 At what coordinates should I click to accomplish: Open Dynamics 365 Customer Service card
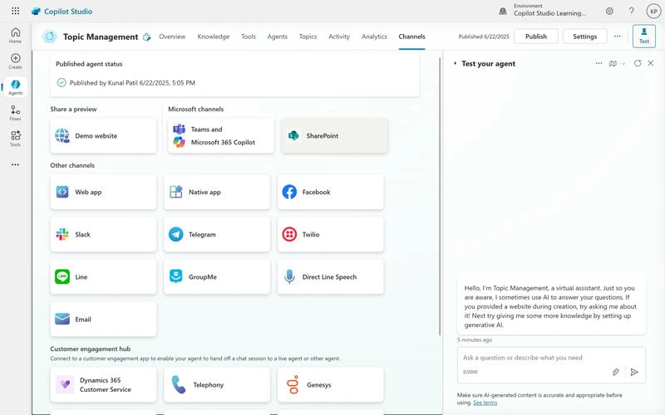(x=103, y=384)
